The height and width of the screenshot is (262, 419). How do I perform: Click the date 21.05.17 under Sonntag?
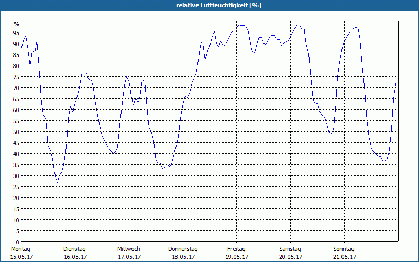(344, 257)
